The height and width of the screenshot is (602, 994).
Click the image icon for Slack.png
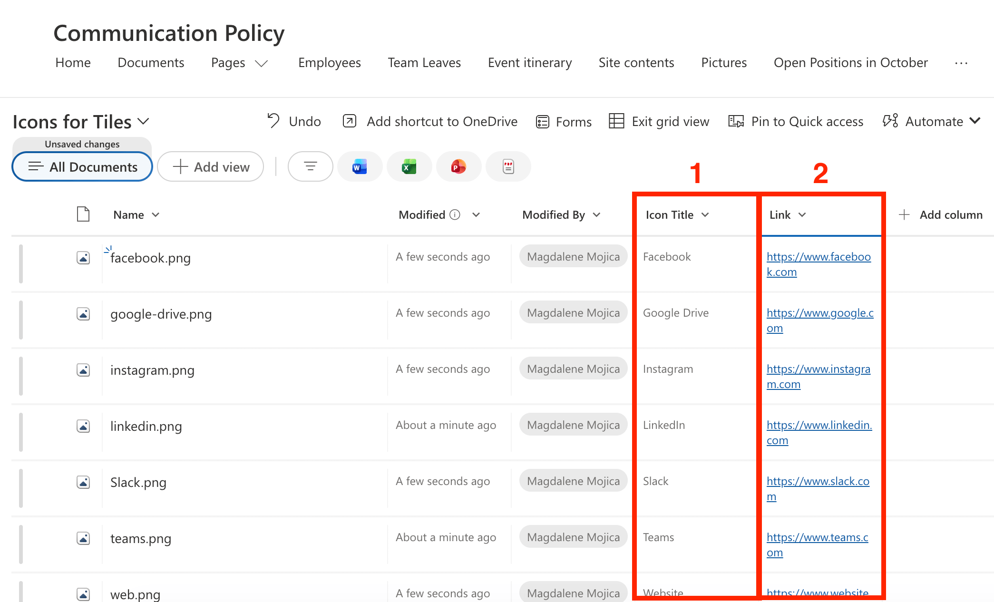coord(83,482)
